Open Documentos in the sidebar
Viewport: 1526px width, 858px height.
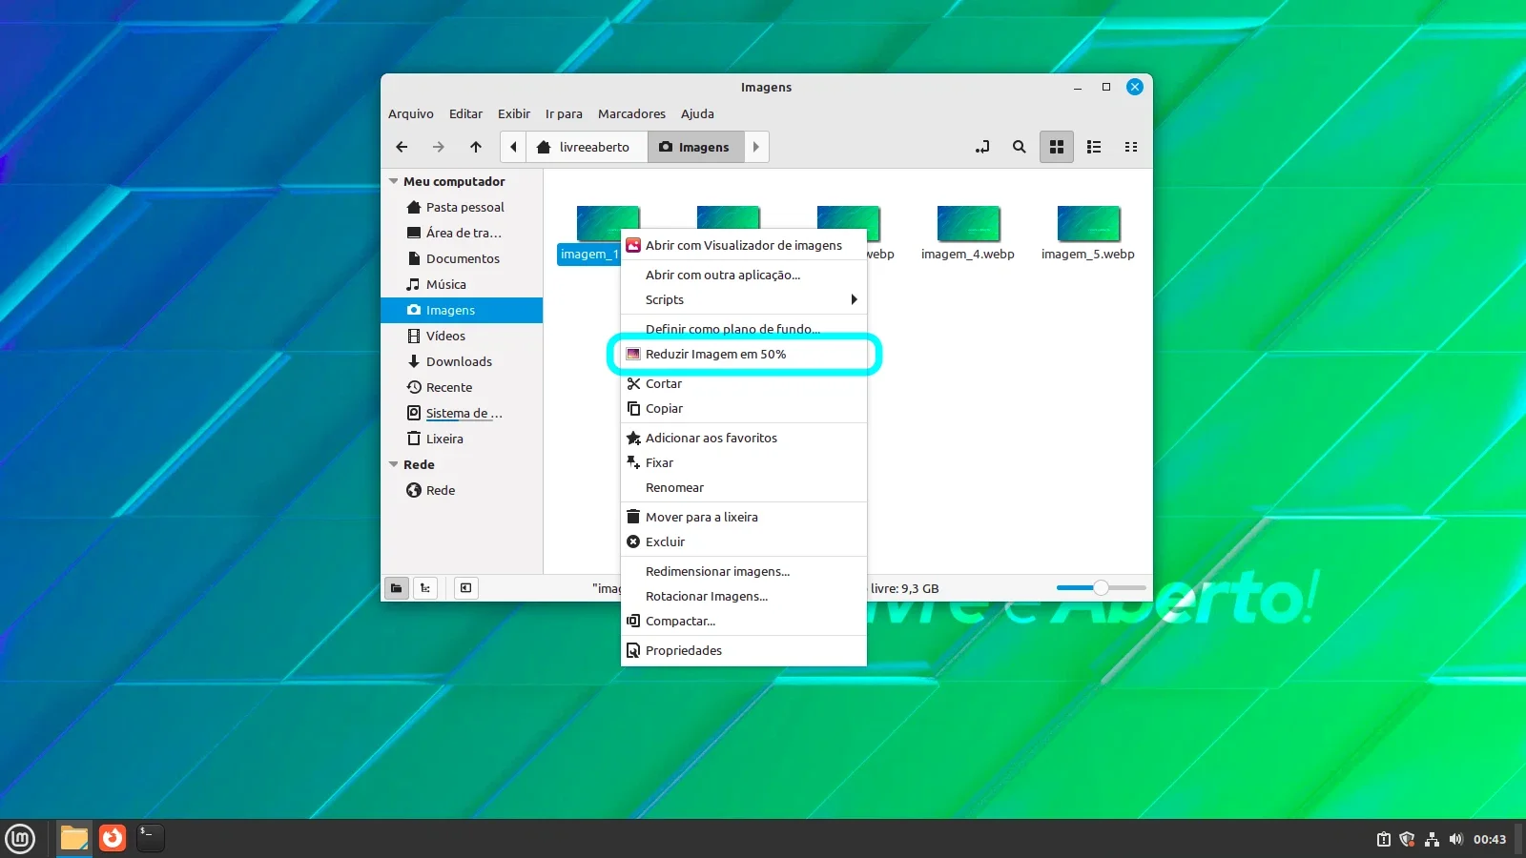pyautogui.click(x=462, y=258)
